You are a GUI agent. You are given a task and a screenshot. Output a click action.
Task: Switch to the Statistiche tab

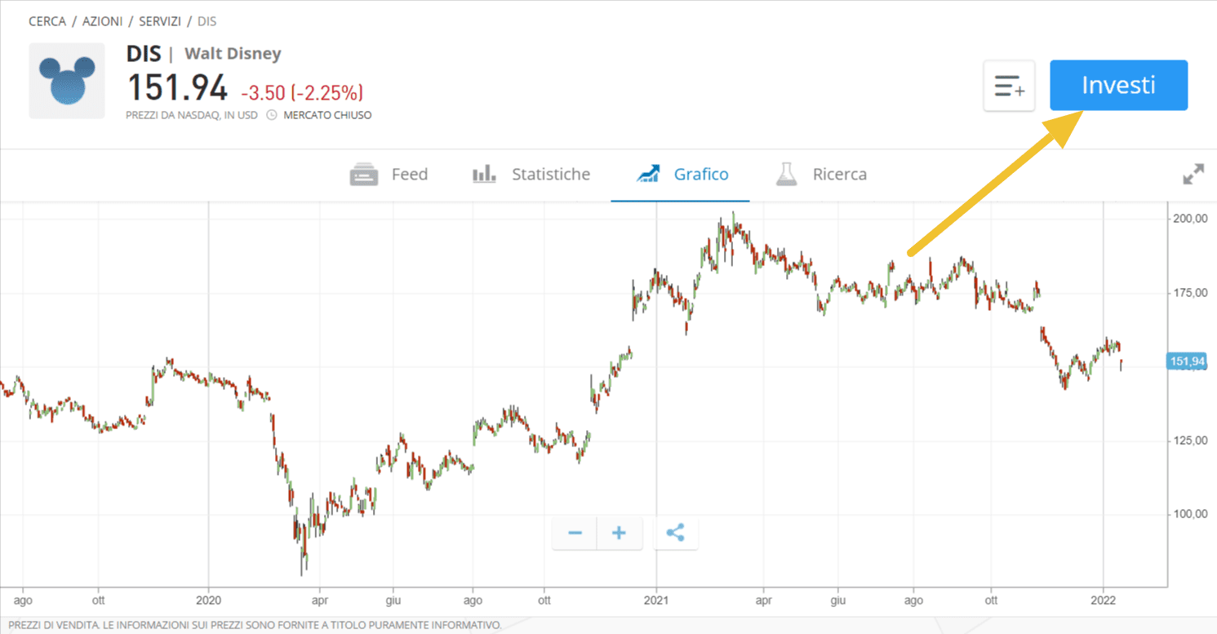tap(531, 174)
